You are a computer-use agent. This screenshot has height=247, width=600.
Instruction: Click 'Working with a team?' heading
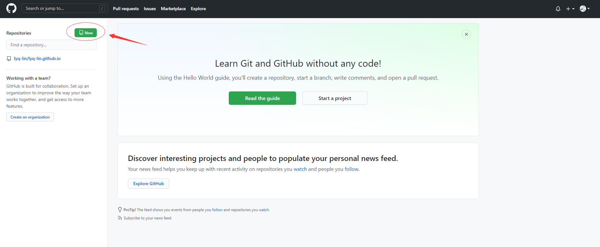(x=29, y=78)
